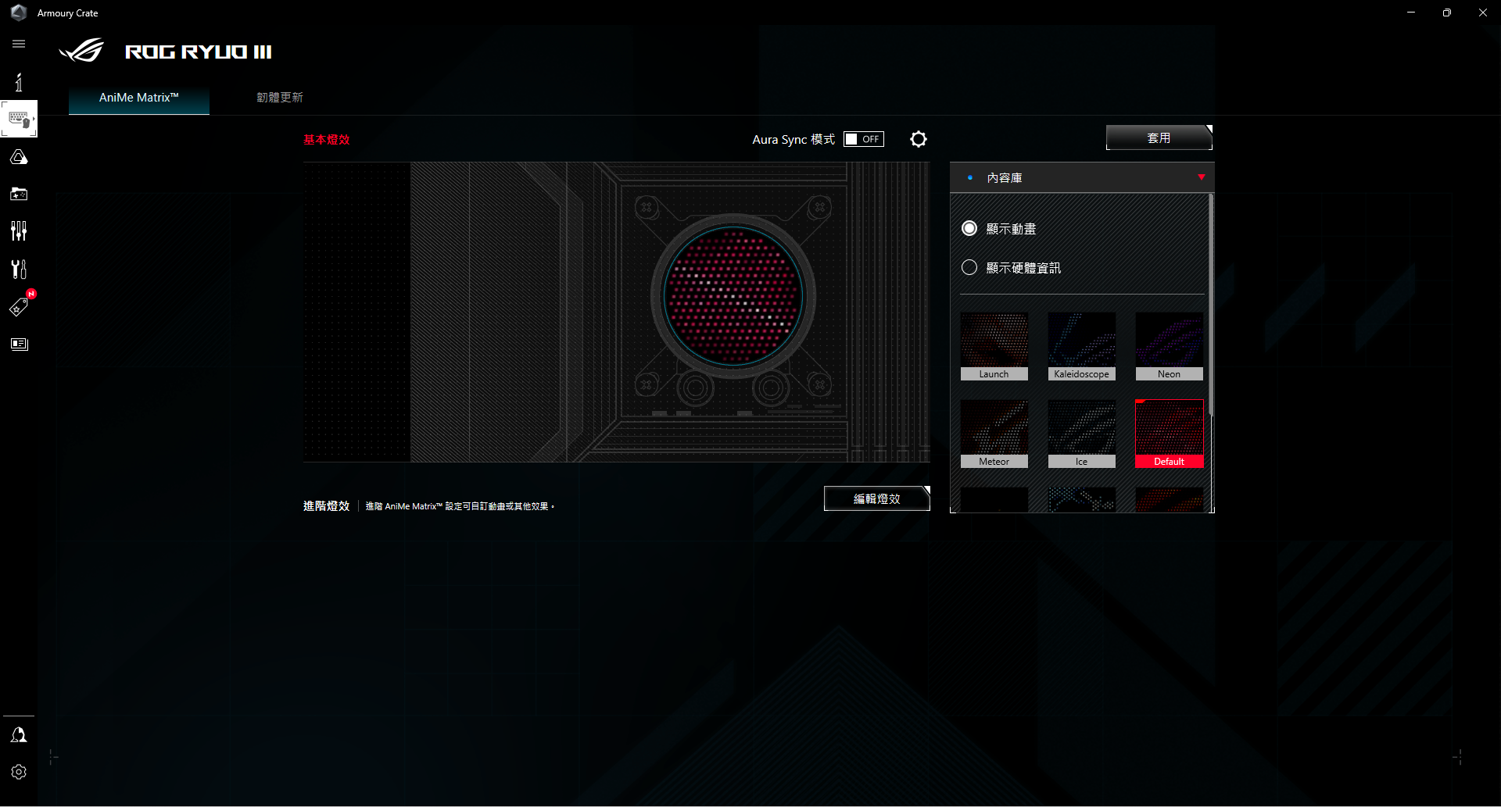Click the cooler AniMe Matrix preview display

point(733,296)
